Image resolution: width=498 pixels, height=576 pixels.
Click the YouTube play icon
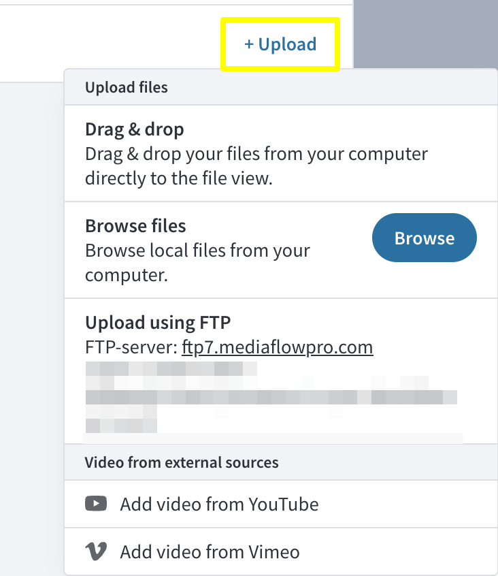(96, 504)
